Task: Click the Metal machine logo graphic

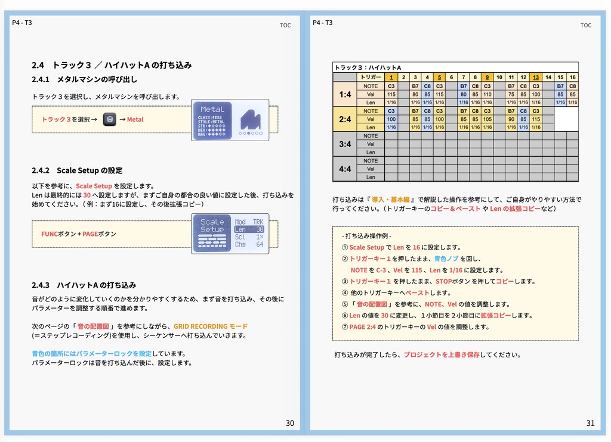Action: (x=251, y=120)
